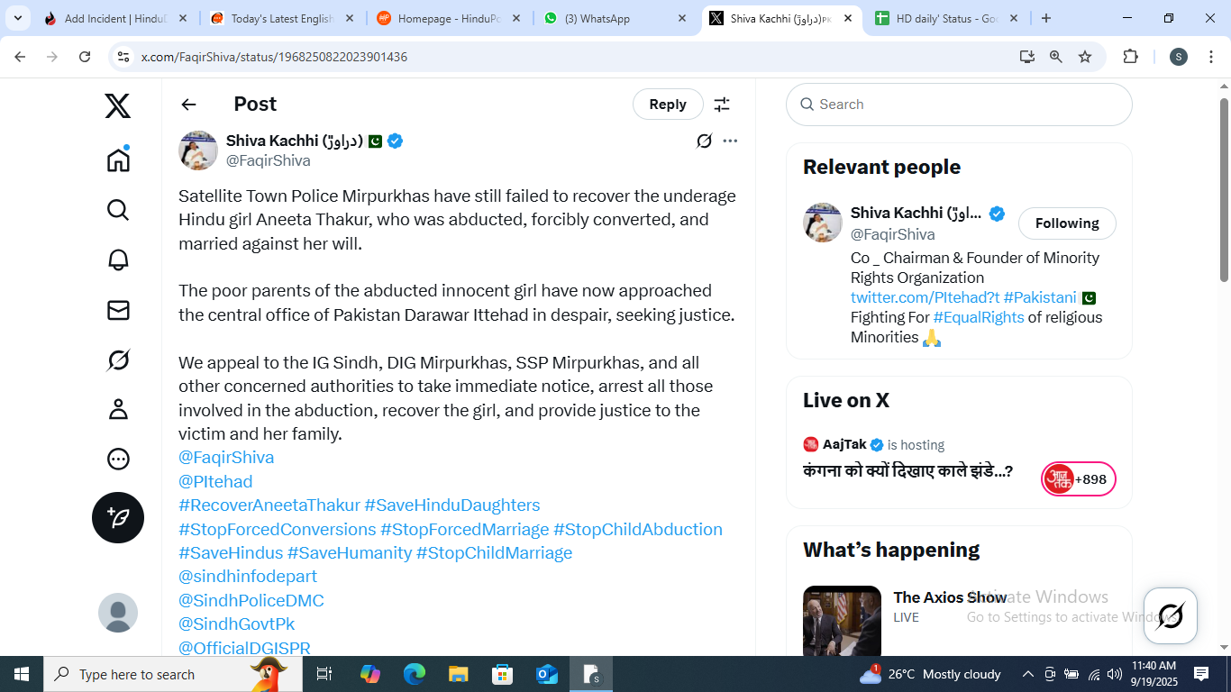This screenshot has height=692, width=1231.
Task: Open Notifications bell in sidebar
Action: pos(118,259)
